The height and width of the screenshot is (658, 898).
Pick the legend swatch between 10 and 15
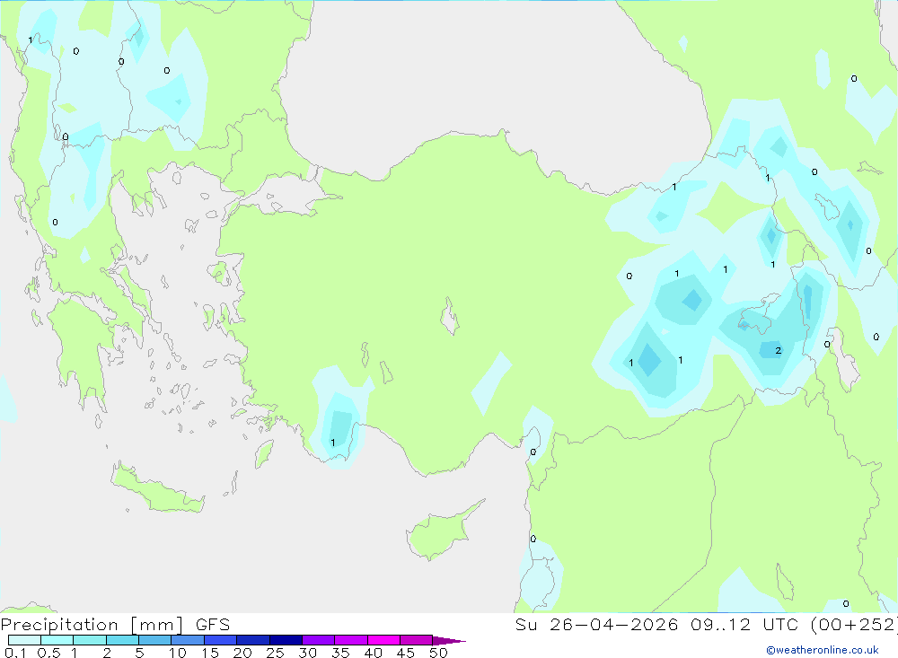point(188,640)
